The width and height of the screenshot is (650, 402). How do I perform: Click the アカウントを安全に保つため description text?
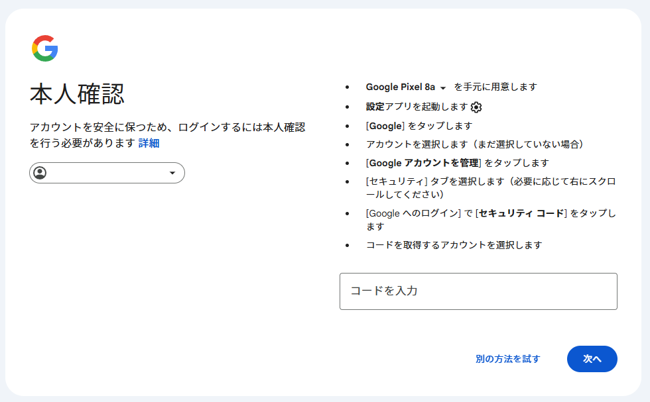(167, 135)
